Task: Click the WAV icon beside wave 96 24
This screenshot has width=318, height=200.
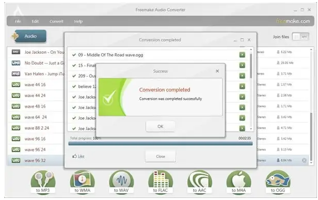Action: (16, 150)
